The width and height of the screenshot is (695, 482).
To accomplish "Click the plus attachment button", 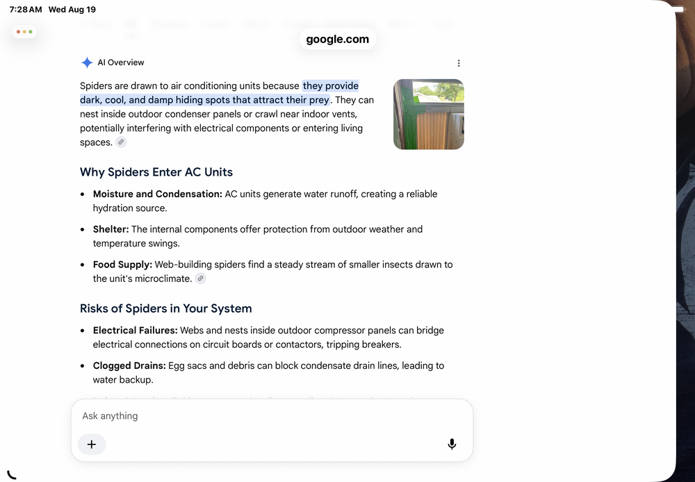I will click(x=92, y=444).
